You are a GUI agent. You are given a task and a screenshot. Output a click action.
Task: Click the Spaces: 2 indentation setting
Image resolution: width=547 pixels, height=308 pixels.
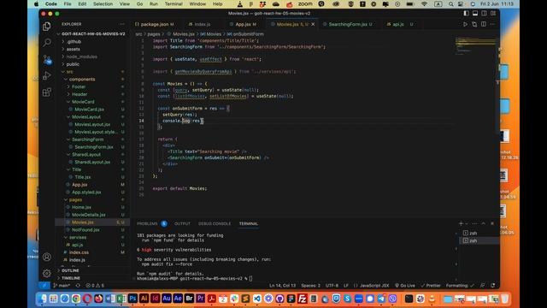pyautogui.click(x=310, y=285)
